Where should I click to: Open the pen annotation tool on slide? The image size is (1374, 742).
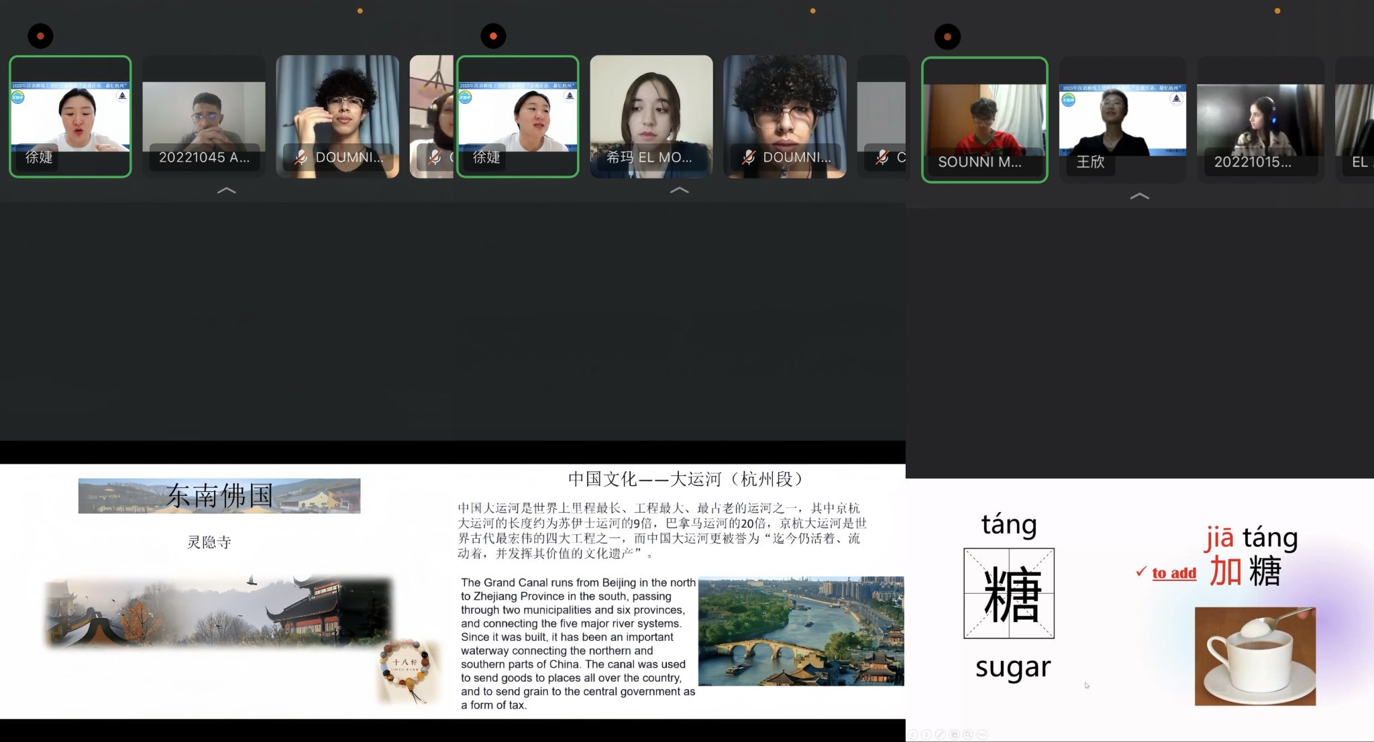pyautogui.click(x=940, y=735)
